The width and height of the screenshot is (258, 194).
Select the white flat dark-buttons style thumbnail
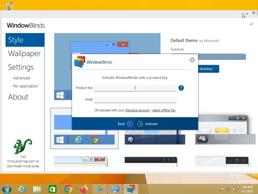(222, 162)
